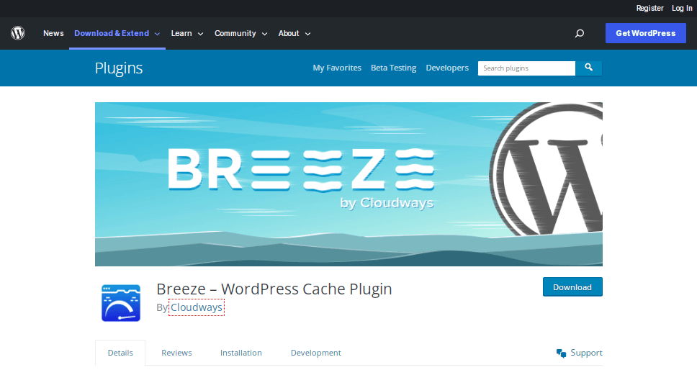Screen dimensions: 697x388
Task: Open the Beta Testing link
Action: 393,68
